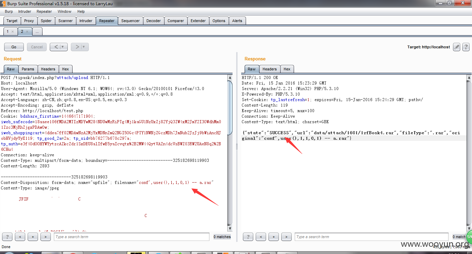Switch to the Proxy tab
Image resolution: width=472 pixels, height=254 pixels.
point(29,21)
